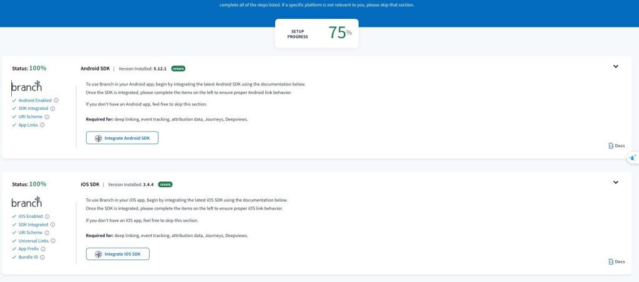Screen dimensions: 639x282
Task: Click the iOS Enabled checklist item
Action: pos(31,216)
